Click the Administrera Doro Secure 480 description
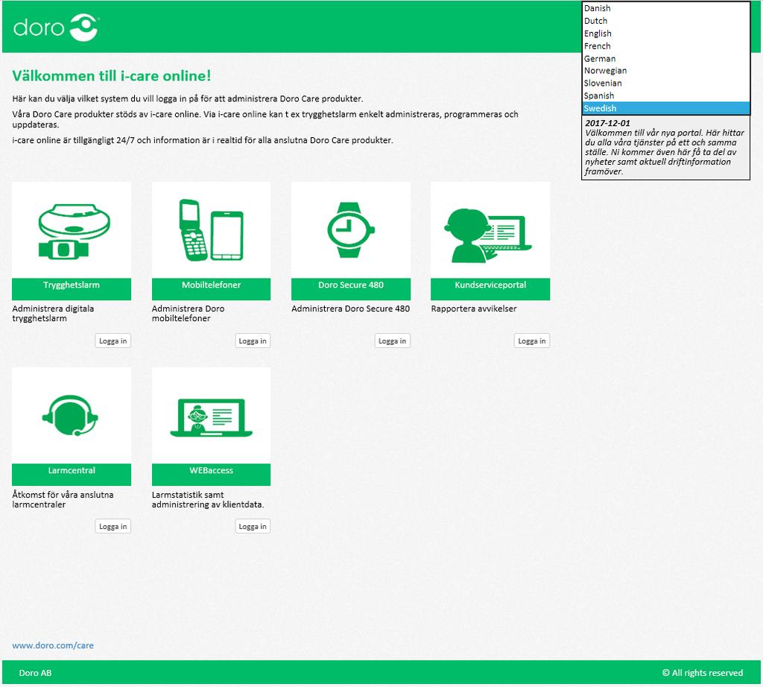Screen dimensions: 763x687 [350, 308]
